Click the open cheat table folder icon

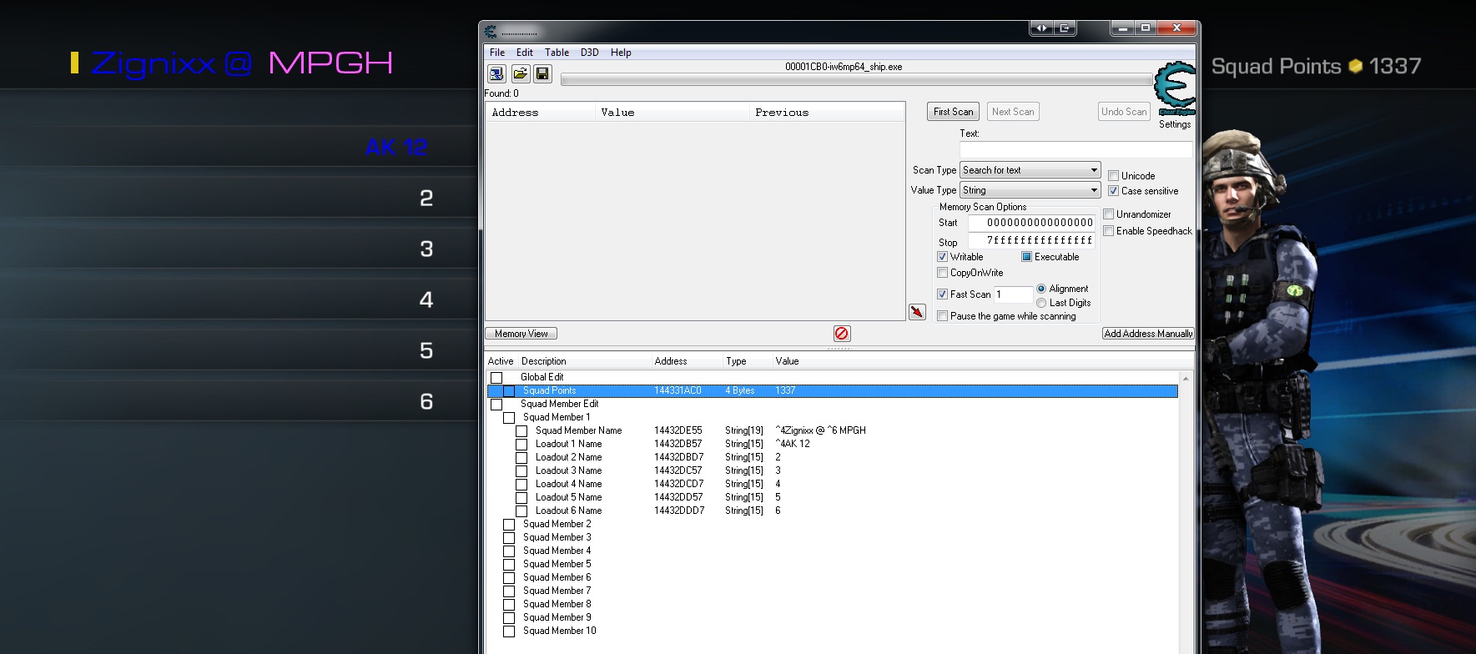coord(520,74)
